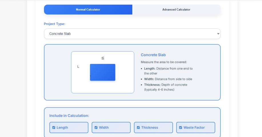This screenshot has height=137, width=262.
Task: Uncheck the Length checkbox
Action: (x=54, y=128)
